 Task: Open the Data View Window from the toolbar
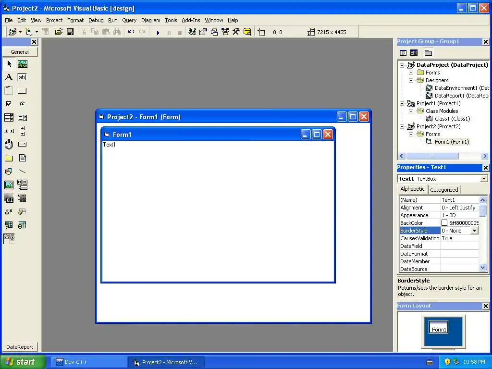(x=247, y=32)
